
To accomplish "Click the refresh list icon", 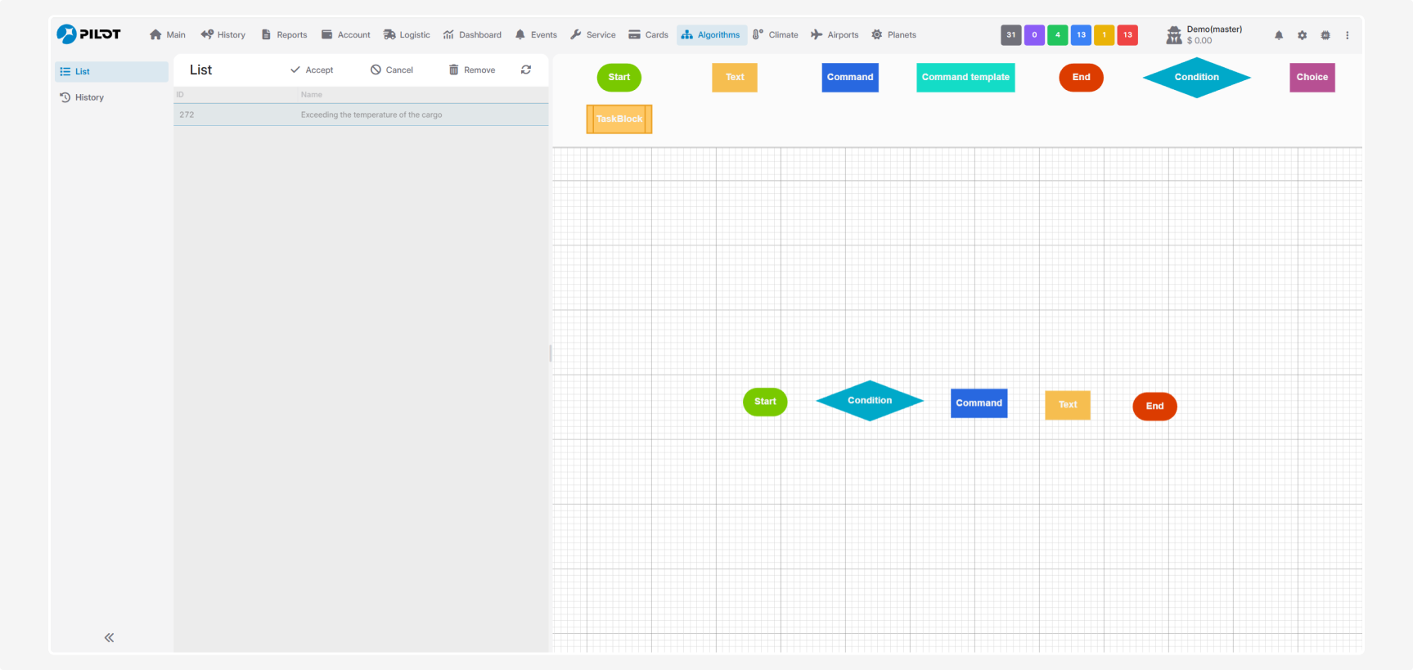I will pos(526,70).
